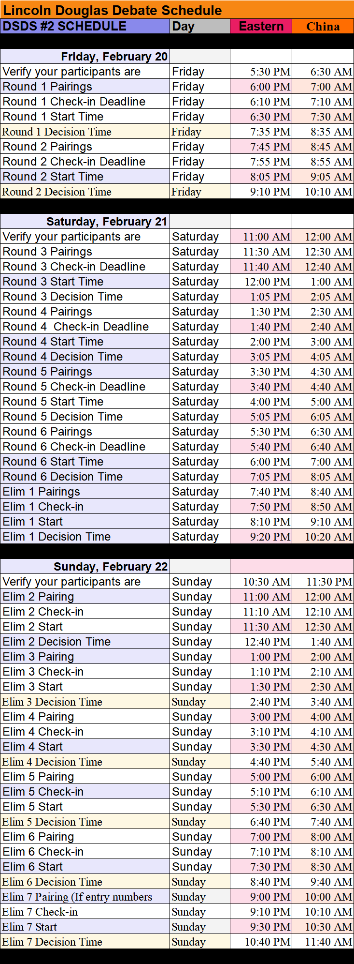Click the Sunday, February 22 heading
The width and height of the screenshot is (354, 964).
(110, 567)
